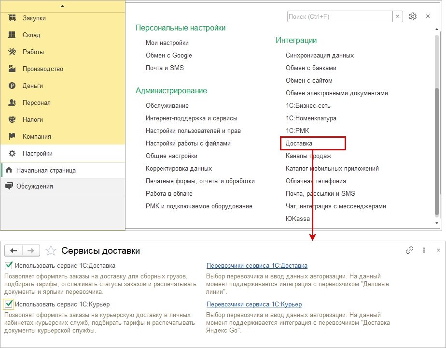Collapse sidebar sections with the up arrow

tap(63, 6)
